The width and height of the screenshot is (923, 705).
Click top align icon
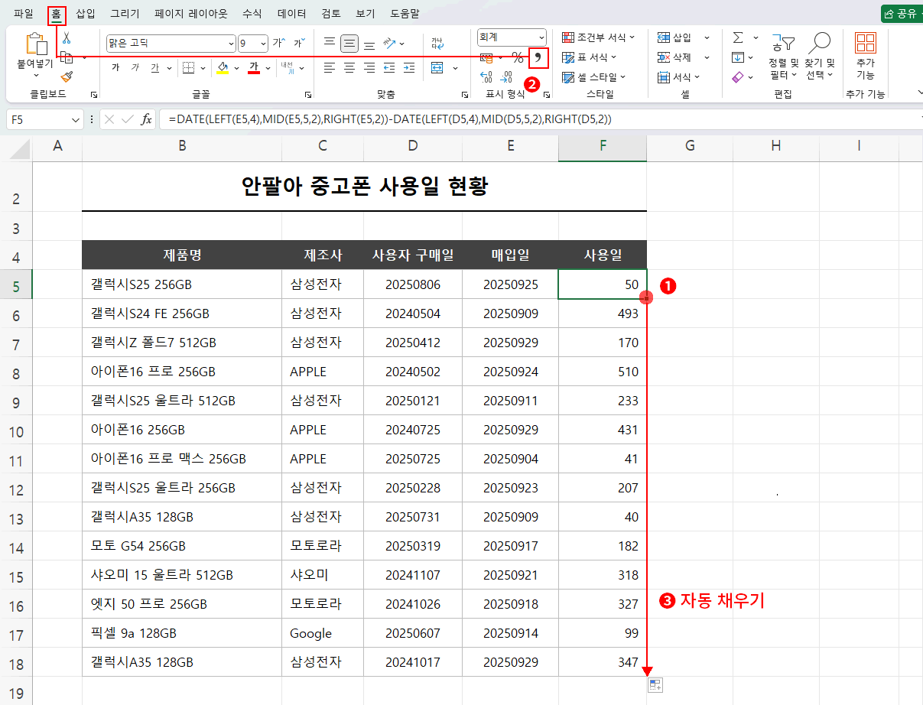pos(330,44)
